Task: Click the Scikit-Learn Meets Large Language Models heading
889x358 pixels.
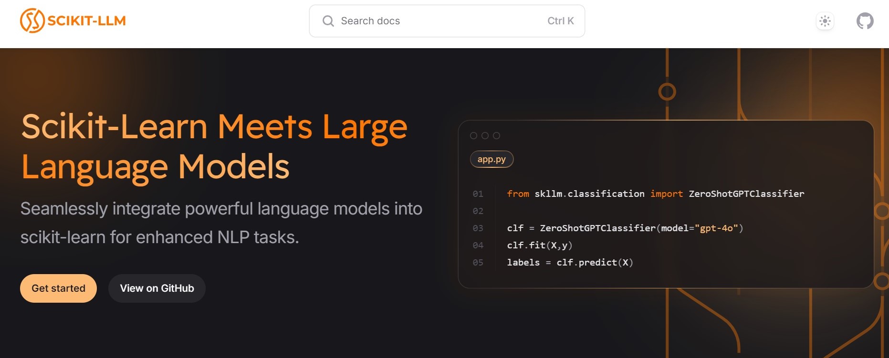Action: pos(214,146)
